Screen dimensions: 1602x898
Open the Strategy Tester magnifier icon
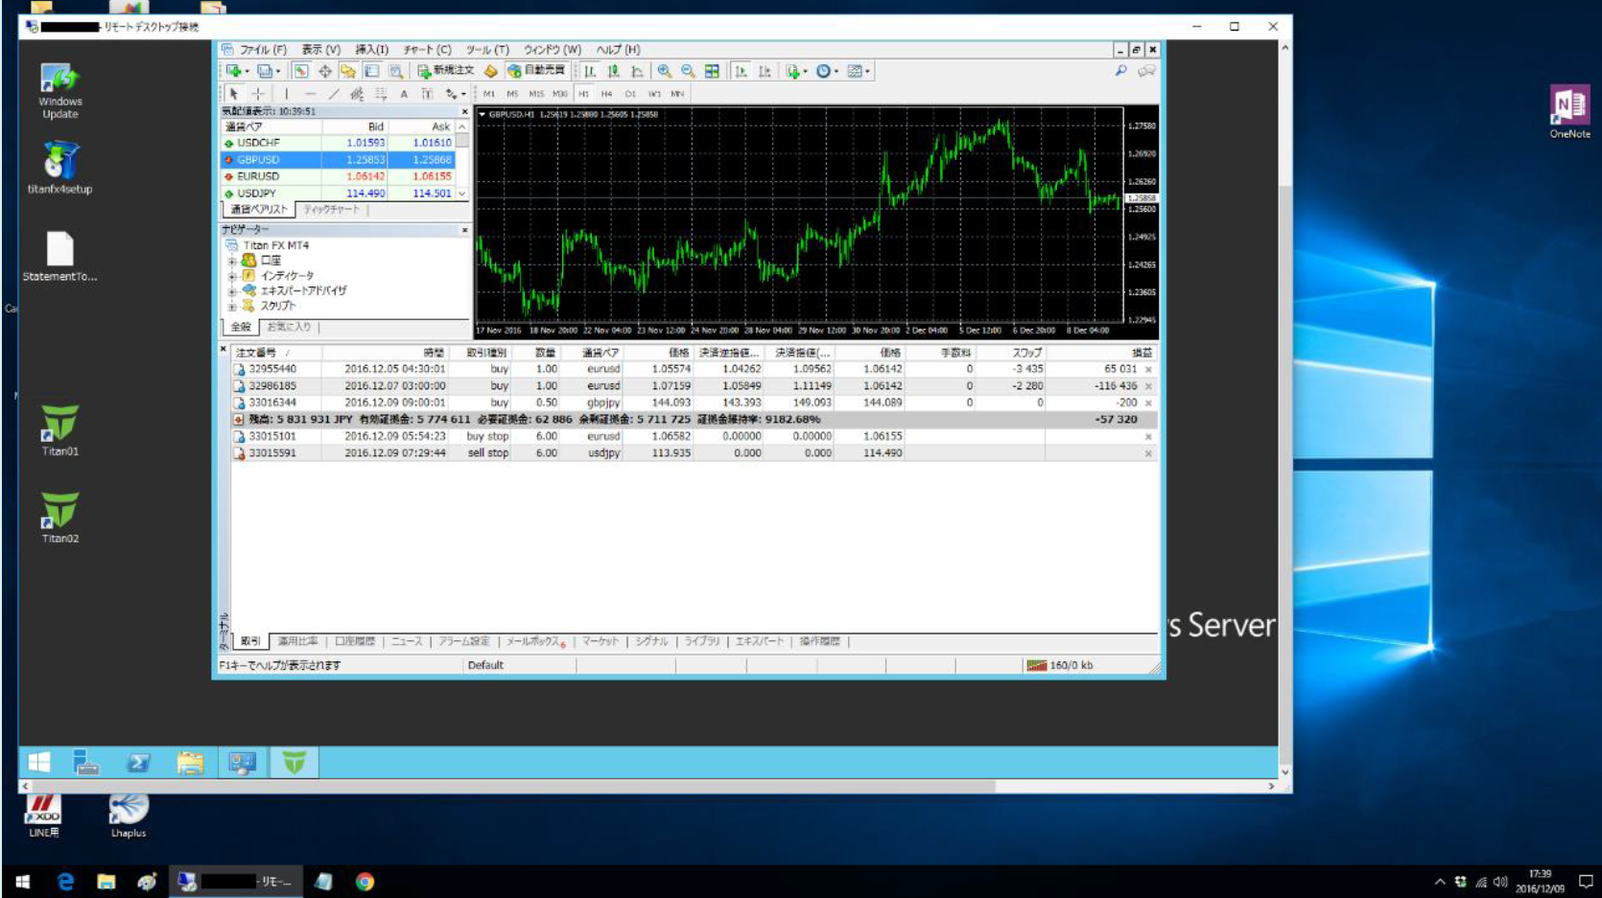(x=395, y=71)
